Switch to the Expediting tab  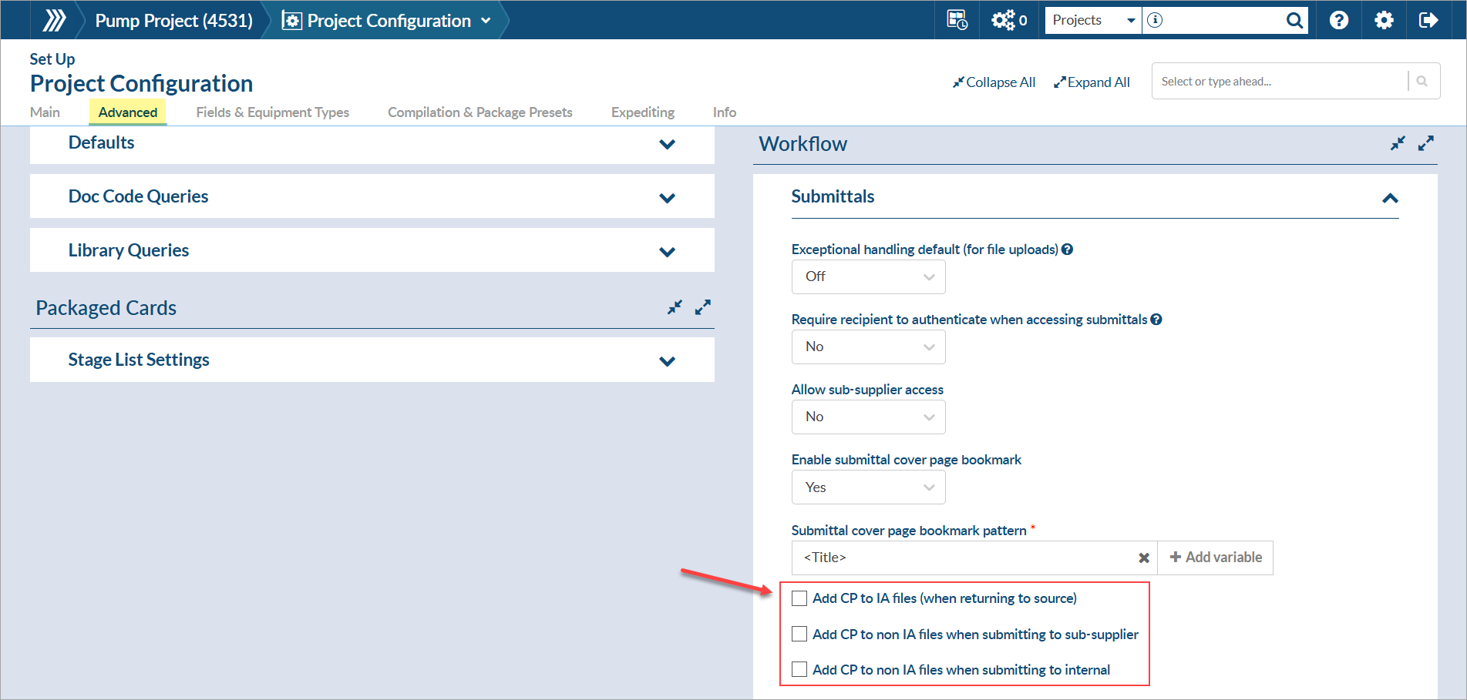point(643,112)
